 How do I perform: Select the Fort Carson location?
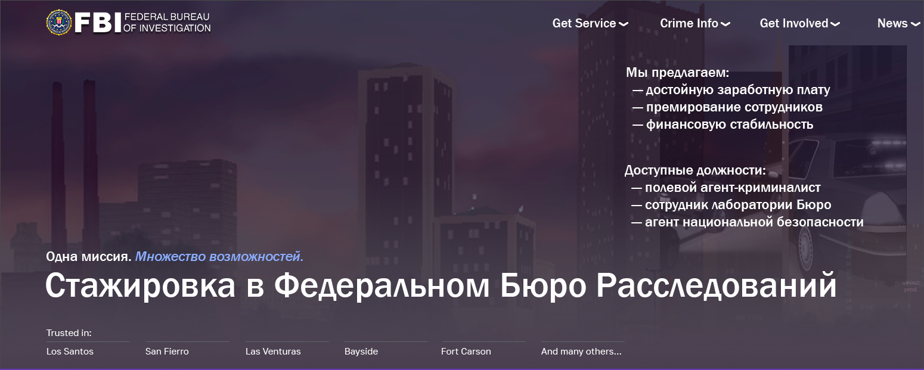(x=466, y=352)
